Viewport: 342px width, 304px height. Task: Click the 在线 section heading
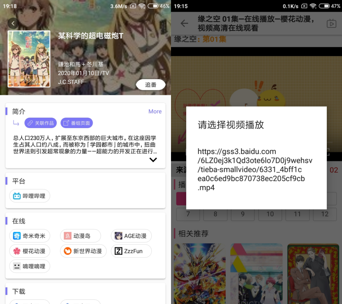19,221
